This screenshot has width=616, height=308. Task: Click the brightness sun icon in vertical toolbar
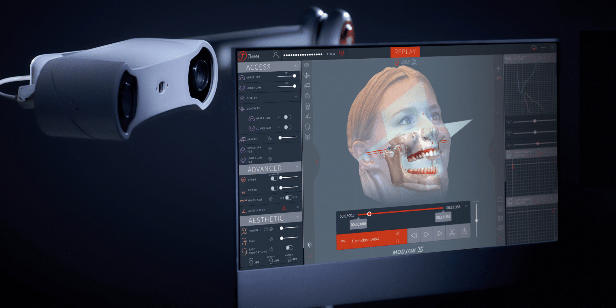point(309,244)
